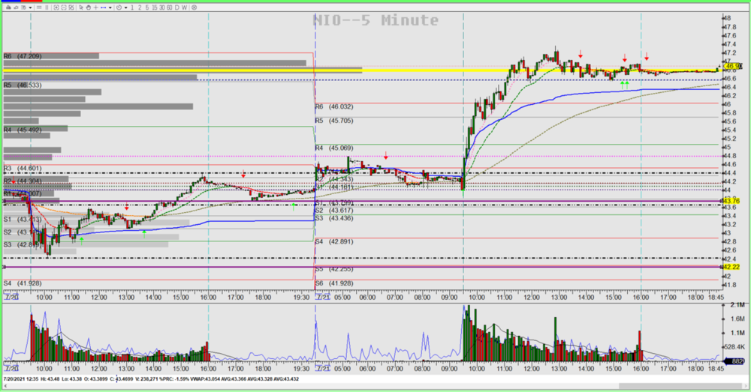Click the chart style icon at toolbar start
Viewport: 751px width, 392px height.
(8, 7)
